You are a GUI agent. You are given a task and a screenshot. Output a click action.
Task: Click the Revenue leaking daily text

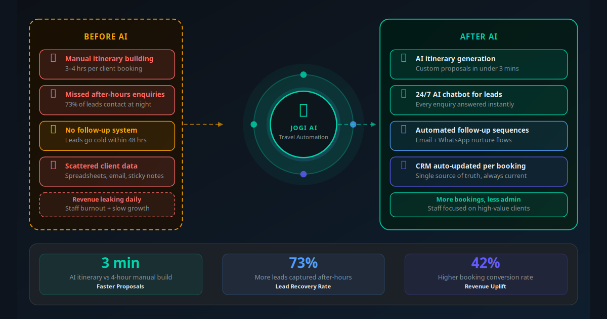tap(107, 200)
